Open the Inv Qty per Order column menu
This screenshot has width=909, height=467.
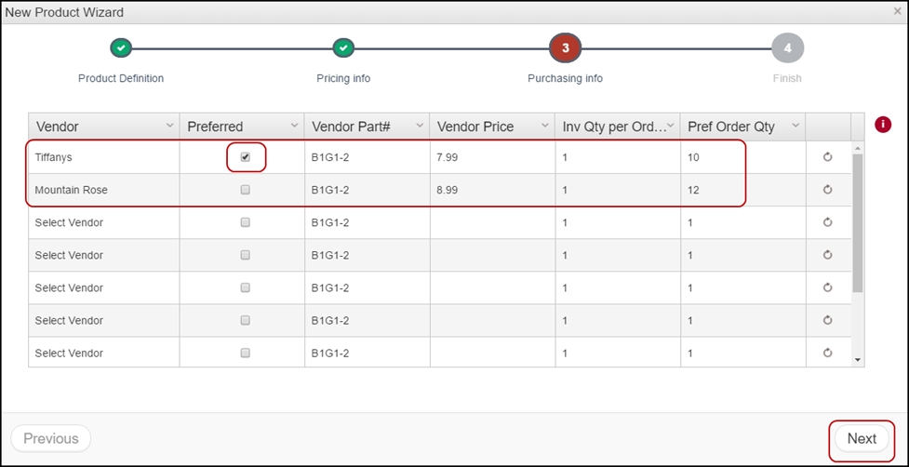tap(670, 126)
